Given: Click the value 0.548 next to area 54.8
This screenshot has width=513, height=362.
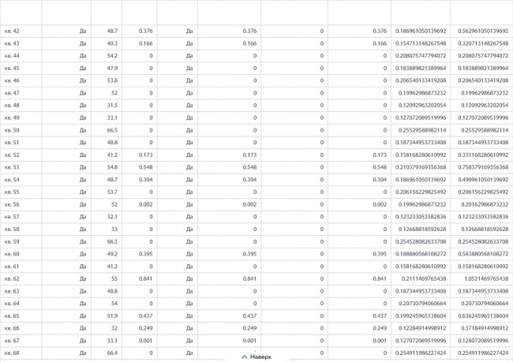Looking at the screenshot, I should 145,167.
